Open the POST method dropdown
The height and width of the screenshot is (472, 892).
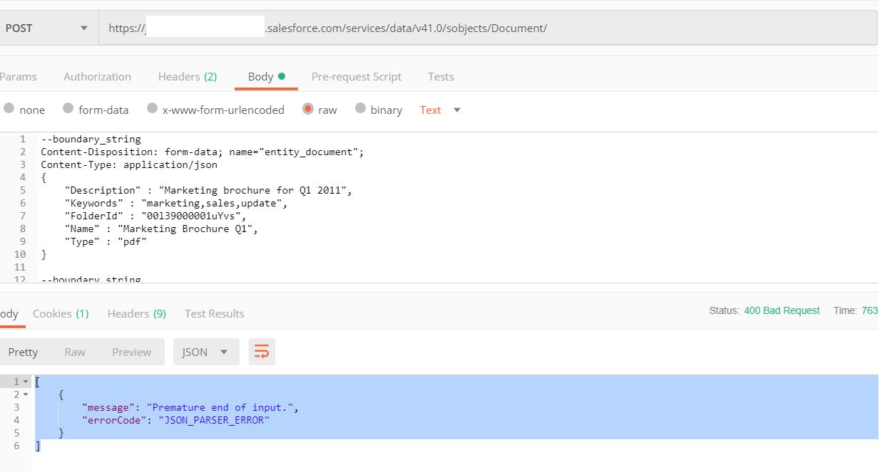click(47, 28)
